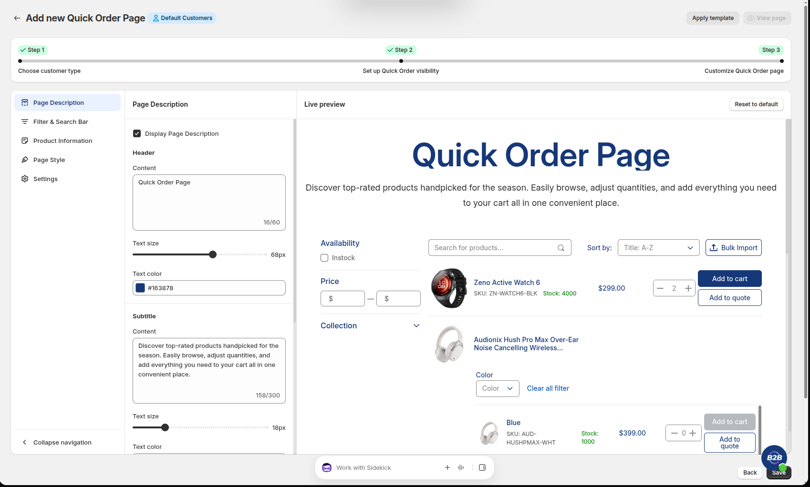Viewport: 810px width, 487px height.
Task: Click the plus icon in Sidekick bar
Action: [x=447, y=467]
